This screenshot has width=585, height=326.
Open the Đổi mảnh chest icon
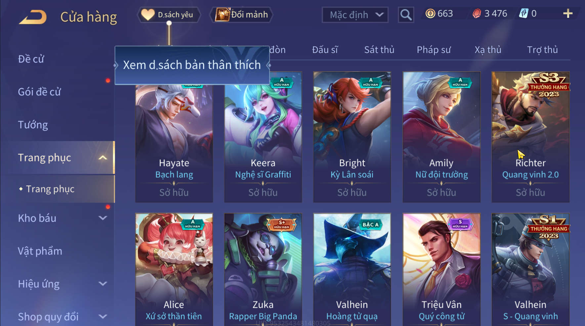223,15
